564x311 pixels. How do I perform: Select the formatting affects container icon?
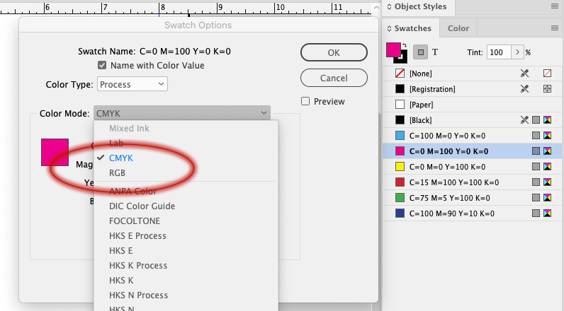pos(420,52)
